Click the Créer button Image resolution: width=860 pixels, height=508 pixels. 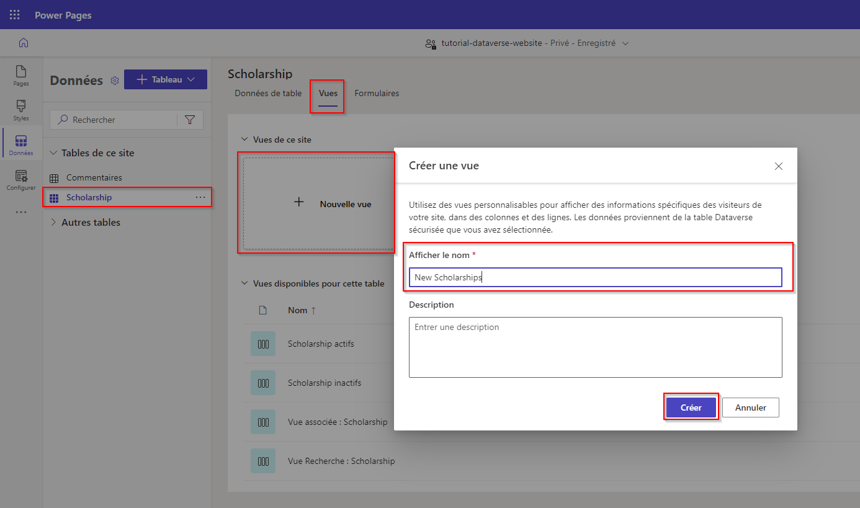pos(691,408)
